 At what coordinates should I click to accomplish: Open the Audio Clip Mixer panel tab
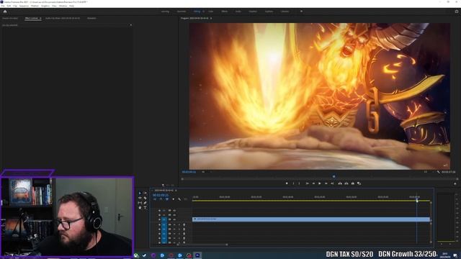63,18
